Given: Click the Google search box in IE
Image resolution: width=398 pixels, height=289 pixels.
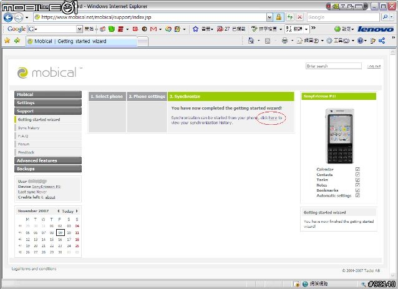Looking at the screenshot, I should point(342,17).
